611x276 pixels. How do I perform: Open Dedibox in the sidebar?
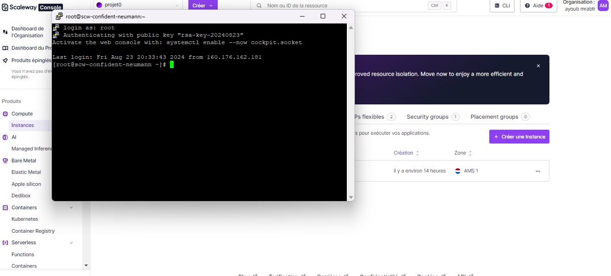coord(21,195)
